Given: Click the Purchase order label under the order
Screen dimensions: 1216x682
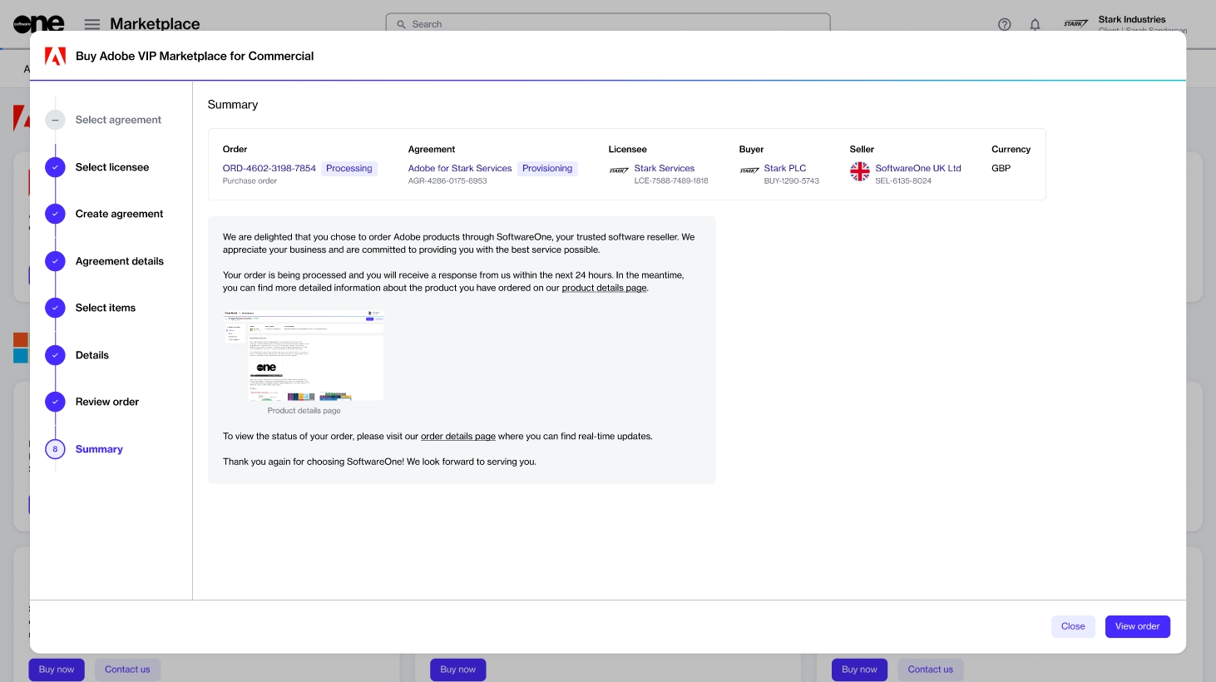Looking at the screenshot, I should pos(250,180).
